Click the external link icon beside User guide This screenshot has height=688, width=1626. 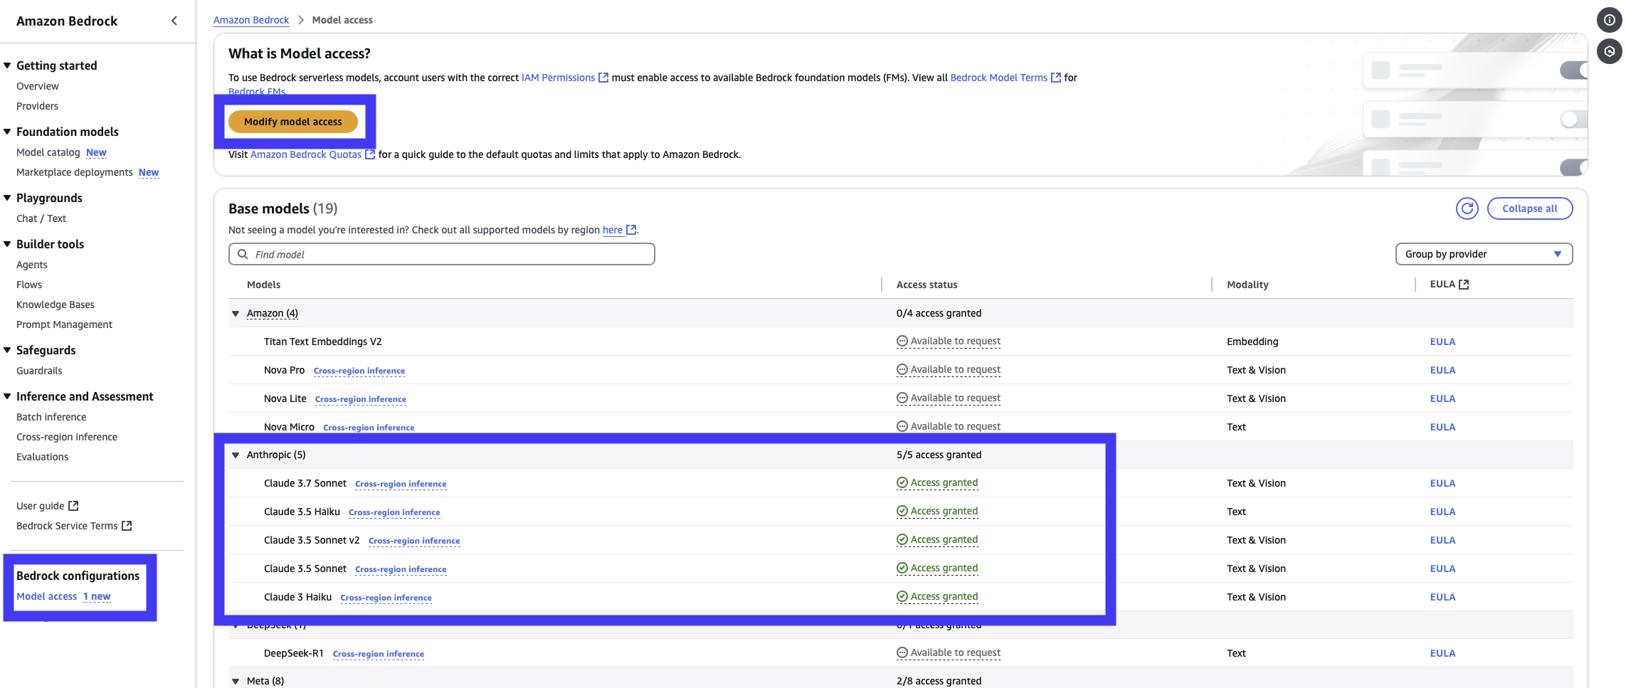[x=73, y=506]
